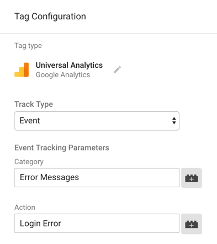Place cursor after Login Error text
217x244 pixels.
coord(61,224)
